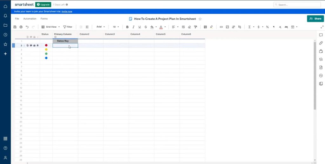Favorite the sheet with the star icon
This screenshot has height=164, width=325.
click(x=200, y=19)
